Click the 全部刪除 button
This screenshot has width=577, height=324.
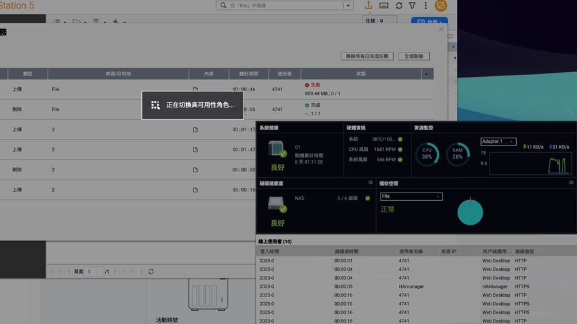413,56
